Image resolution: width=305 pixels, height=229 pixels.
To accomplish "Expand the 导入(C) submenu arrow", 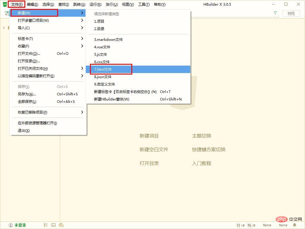I will click(82, 28).
